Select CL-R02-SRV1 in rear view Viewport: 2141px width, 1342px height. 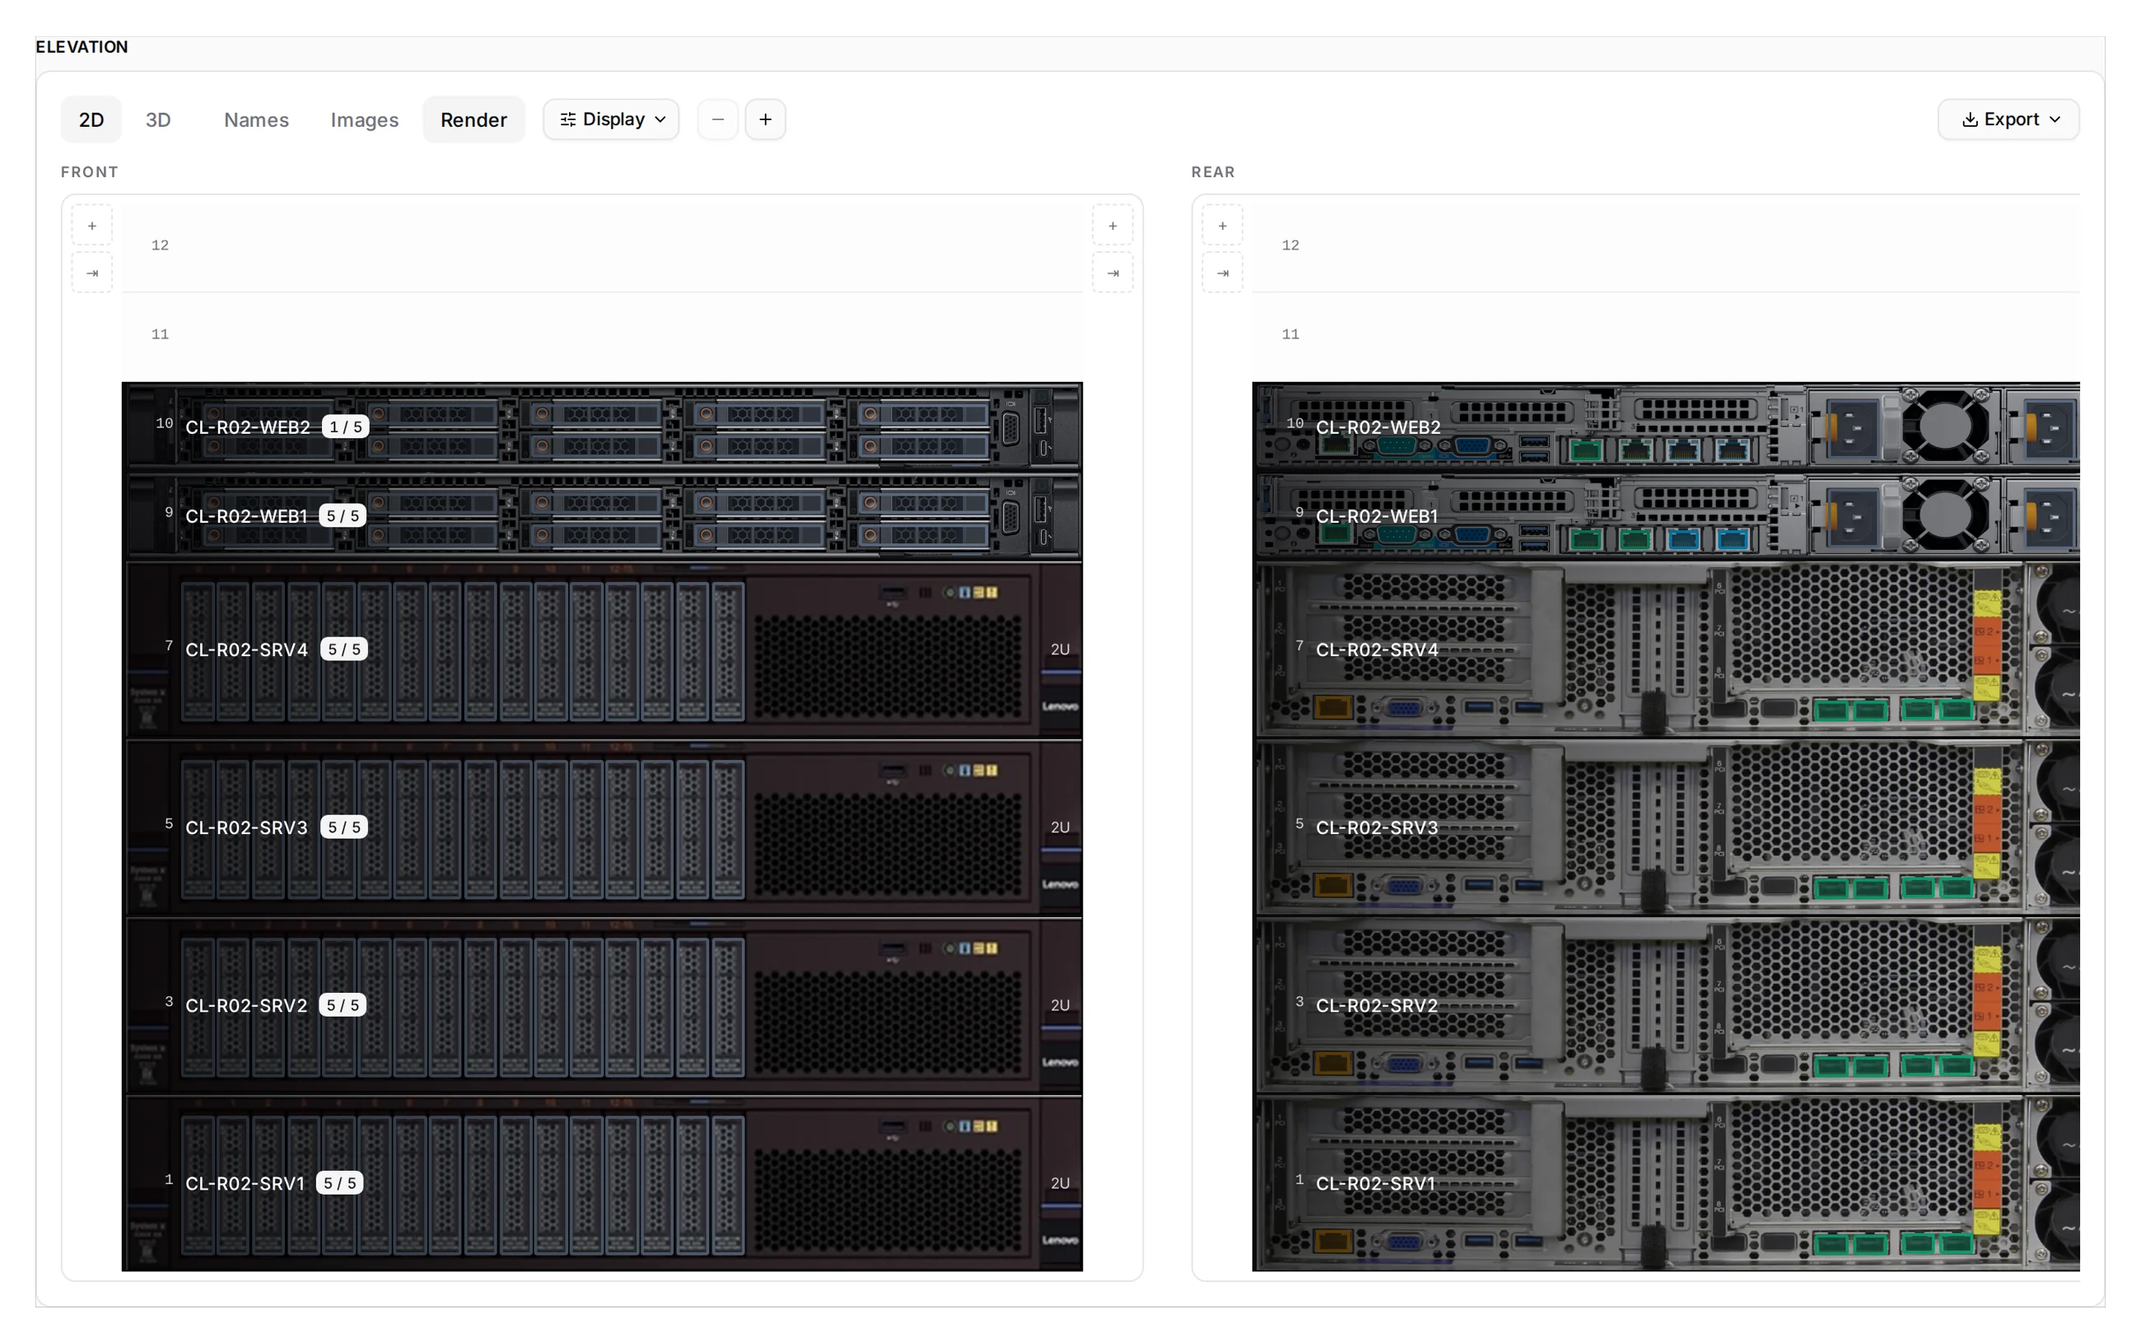tap(1665, 1183)
